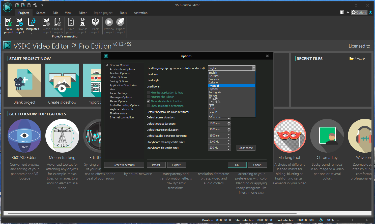Viewport: 375px width, 224px height.
Task: Click the blue info icon
Action: coord(370,12)
